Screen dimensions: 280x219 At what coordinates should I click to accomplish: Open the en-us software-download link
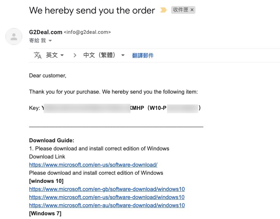(x=93, y=165)
